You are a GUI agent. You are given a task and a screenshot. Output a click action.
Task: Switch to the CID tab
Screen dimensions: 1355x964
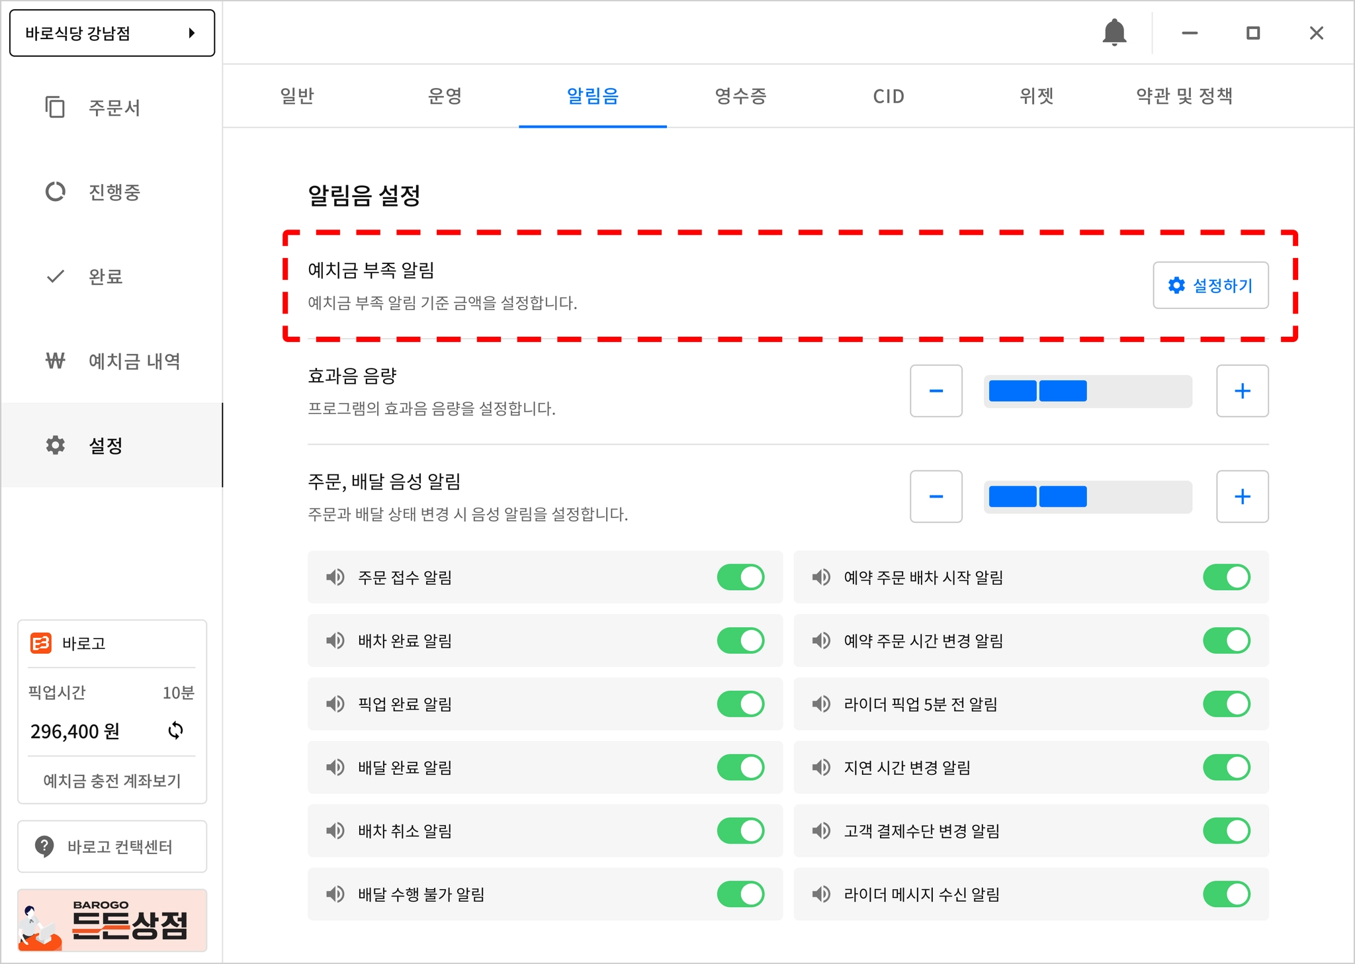[888, 97]
